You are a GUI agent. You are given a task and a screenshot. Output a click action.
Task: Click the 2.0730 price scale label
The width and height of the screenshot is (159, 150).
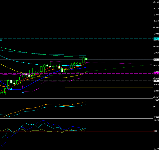[x=156, y=66]
